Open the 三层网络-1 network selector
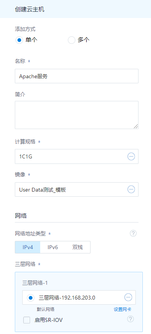This screenshot has height=334, width=151. tap(79, 298)
